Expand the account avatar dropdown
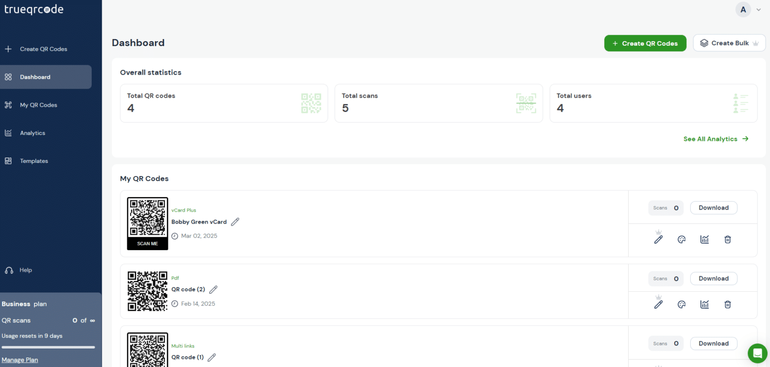Viewport: 770px width, 367px height. [748, 10]
